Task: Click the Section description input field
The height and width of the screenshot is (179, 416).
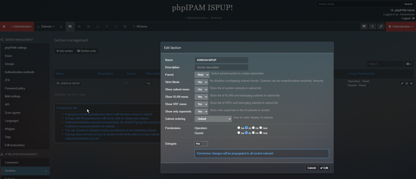Action: 221,67
